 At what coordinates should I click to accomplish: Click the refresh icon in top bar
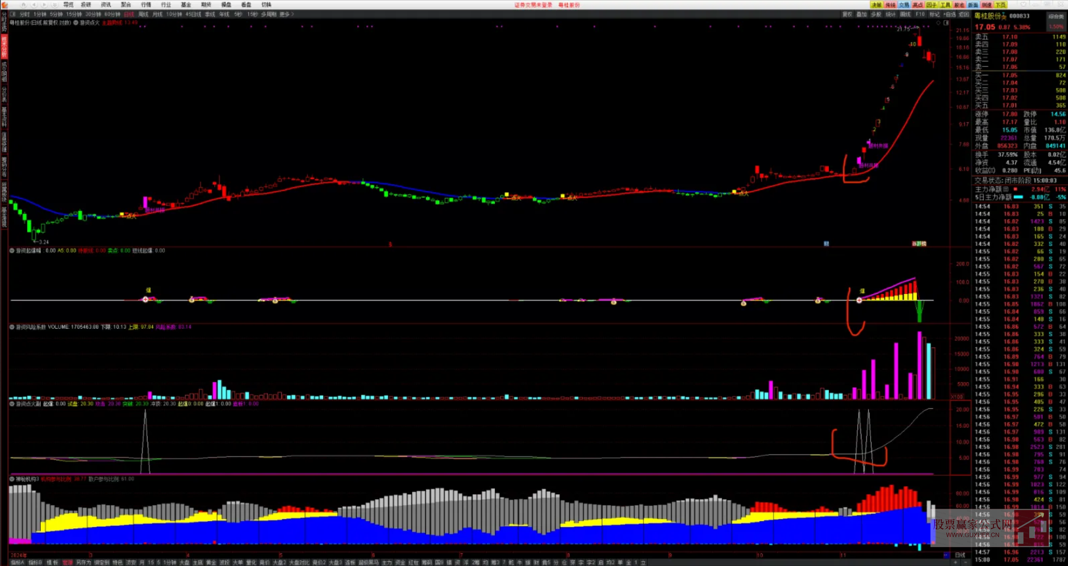(54, 5)
